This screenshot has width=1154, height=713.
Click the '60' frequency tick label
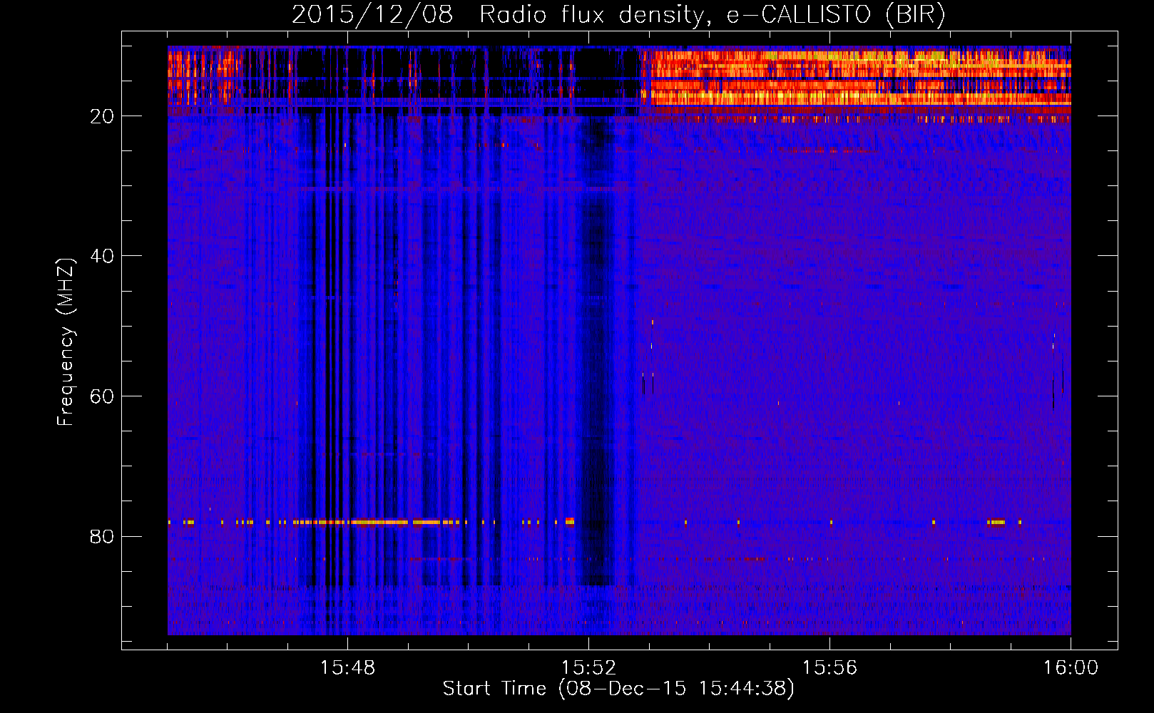pos(102,396)
